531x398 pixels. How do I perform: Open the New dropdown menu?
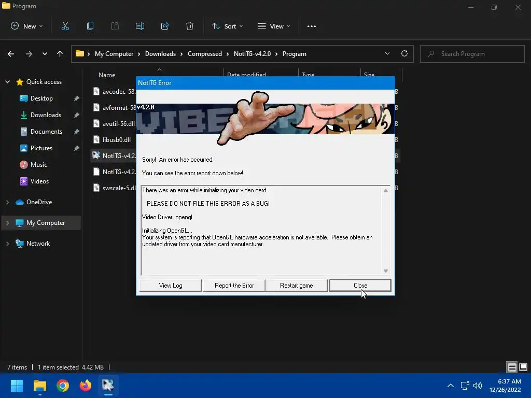(x=27, y=26)
